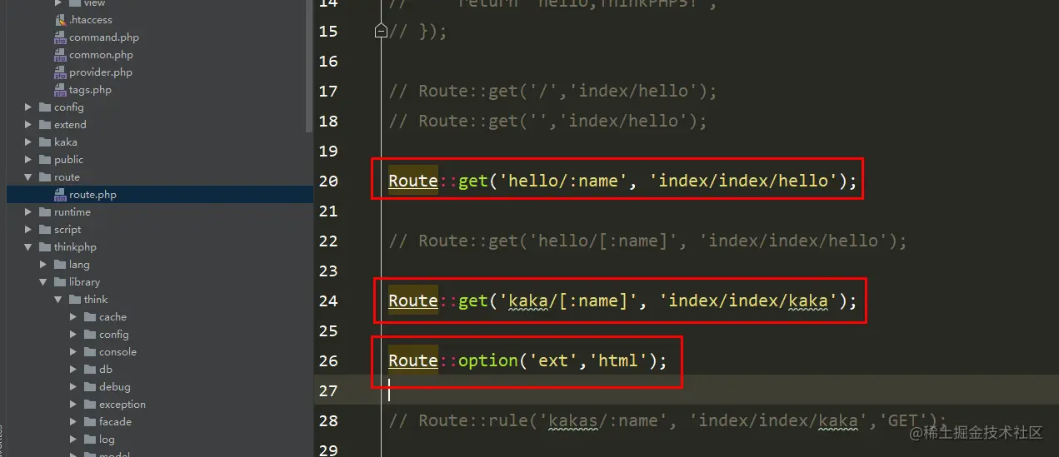The height and width of the screenshot is (457, 1059).
Task: Collapse the think folder
Action: pos(58,300)
